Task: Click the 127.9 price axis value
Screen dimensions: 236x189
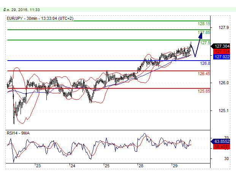Action: point(223,27)
